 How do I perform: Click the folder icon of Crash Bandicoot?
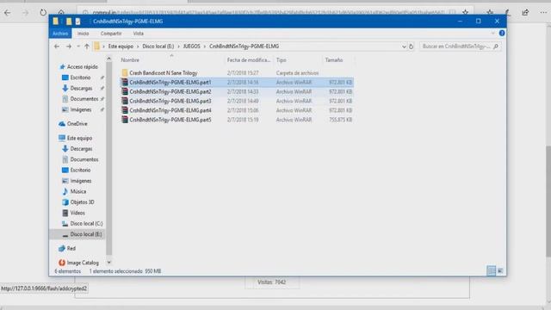[x=125, y=72]
